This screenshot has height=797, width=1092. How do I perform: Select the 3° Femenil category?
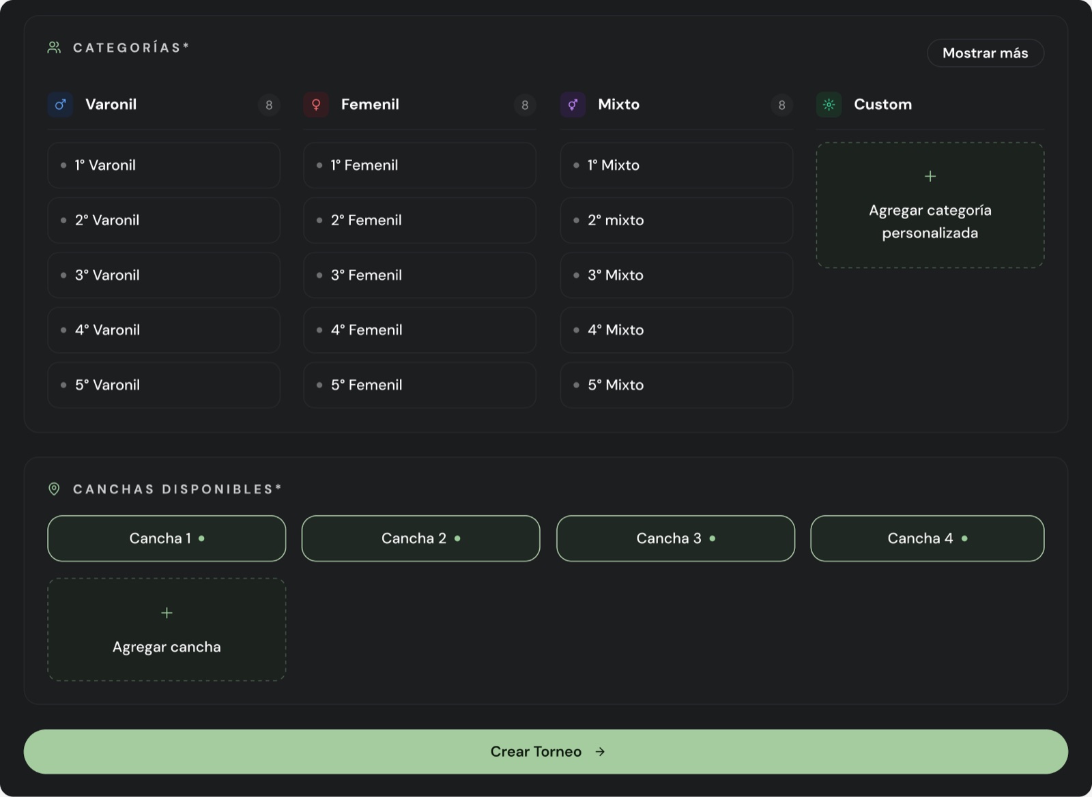420,275
